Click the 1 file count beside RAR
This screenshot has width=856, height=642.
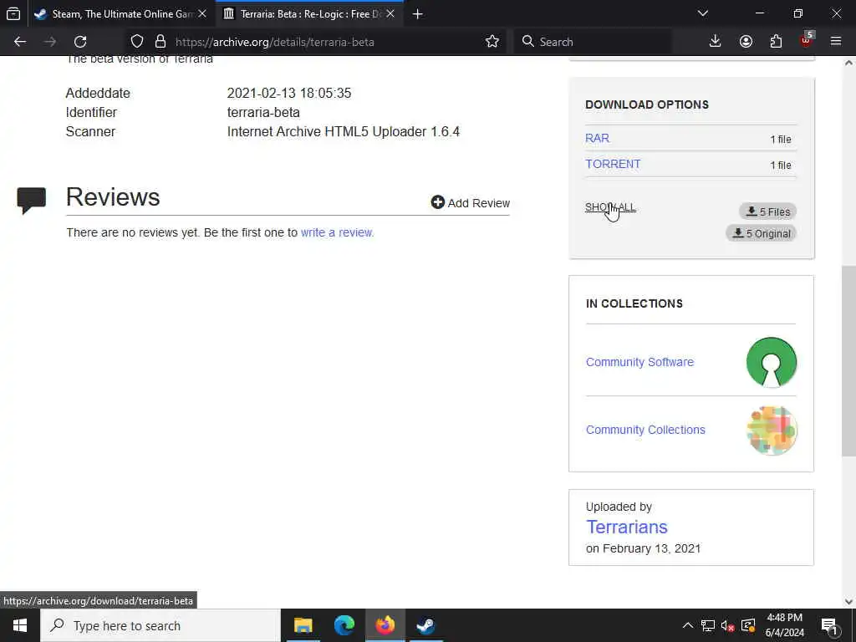coord(781,140)
